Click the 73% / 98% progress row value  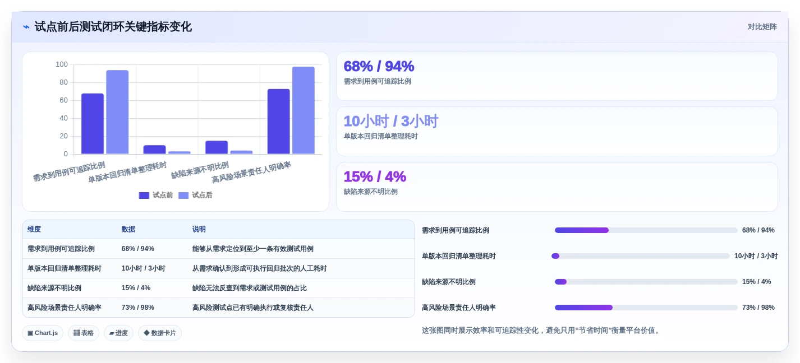pos(758,308)
